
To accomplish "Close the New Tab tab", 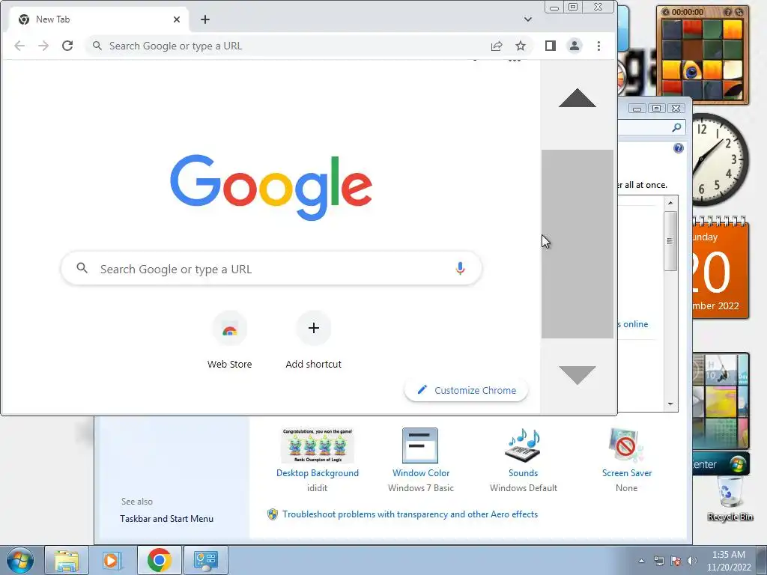I will click(177, 19).
